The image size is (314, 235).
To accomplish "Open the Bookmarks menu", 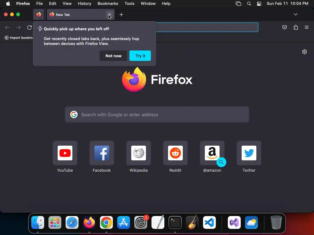I will pos(108,4).
